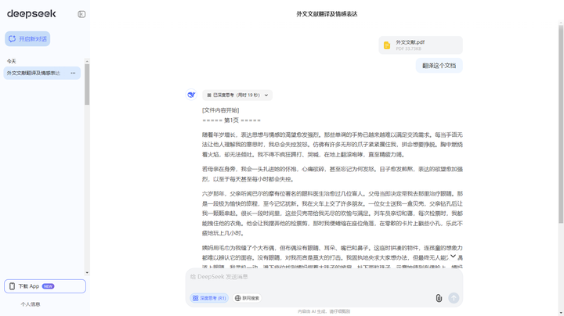Viewport: 564px width, 316px height.
Task: Start a new chat with 开启新对话
Action: coord(27,39)
